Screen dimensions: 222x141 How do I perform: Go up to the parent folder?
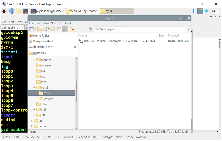91,29
